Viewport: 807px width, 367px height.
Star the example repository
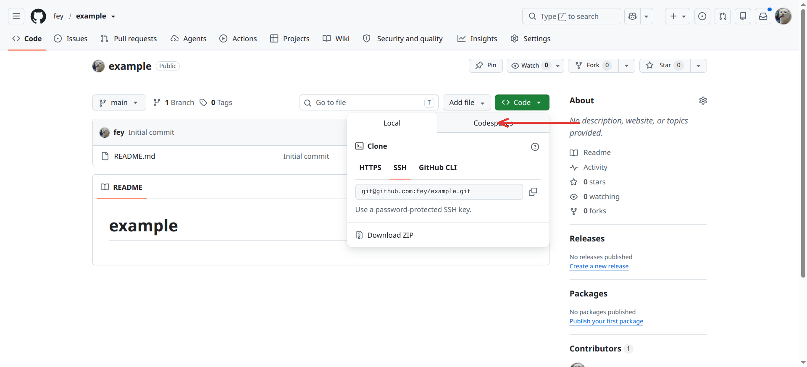[x=665, y=66]
